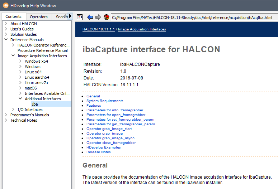
Task: Switch to the Contents tab
Action: click(x=14, y=16)
